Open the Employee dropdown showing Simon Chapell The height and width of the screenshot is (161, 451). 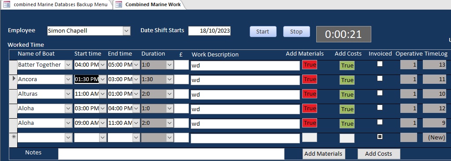[x=126, y=31]
